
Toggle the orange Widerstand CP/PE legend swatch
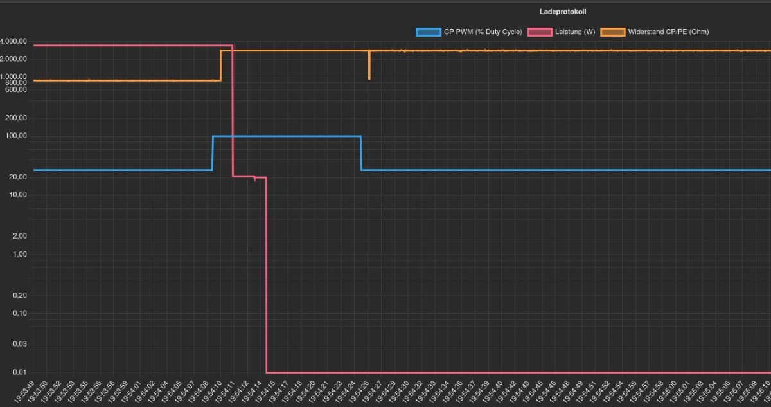click(612, 32)
